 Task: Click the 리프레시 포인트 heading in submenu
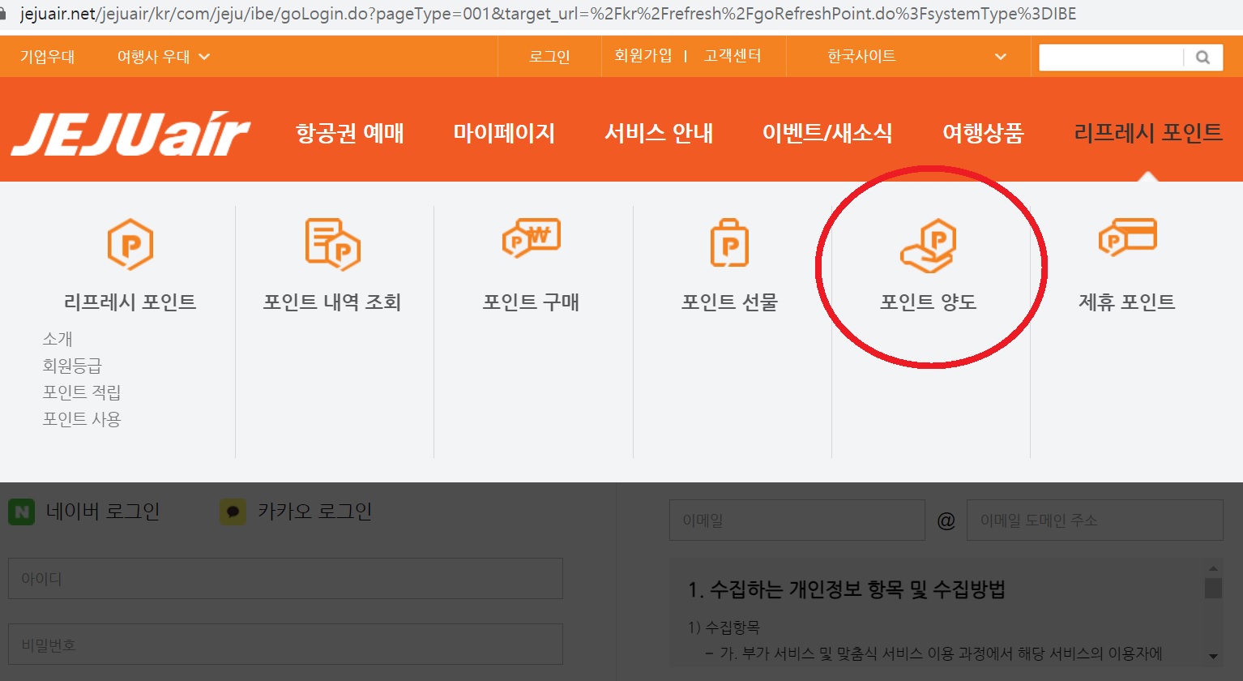pos(130,302)
